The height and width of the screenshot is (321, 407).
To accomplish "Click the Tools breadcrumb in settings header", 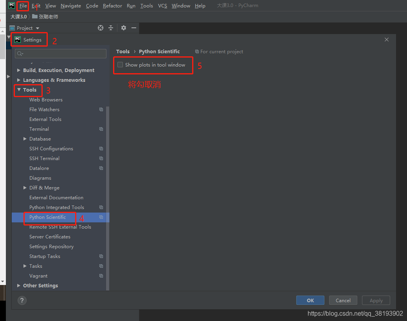I will (123, 51).
